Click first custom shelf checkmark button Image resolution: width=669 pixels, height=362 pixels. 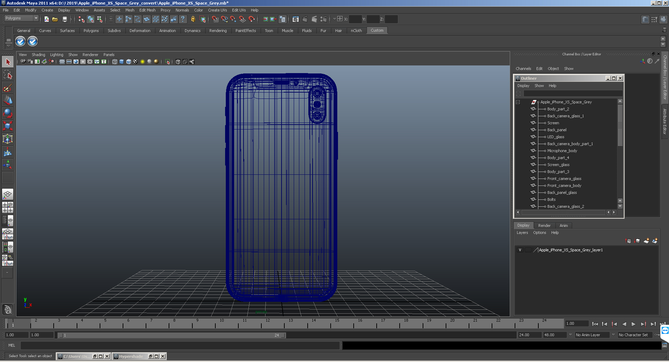click(x=21, y=41)
